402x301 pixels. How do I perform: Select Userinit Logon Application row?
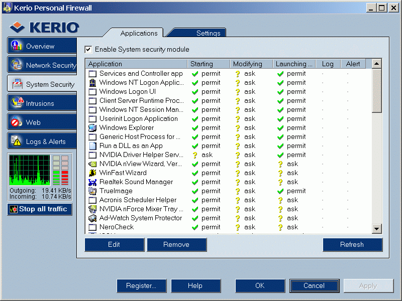(228, 119)
